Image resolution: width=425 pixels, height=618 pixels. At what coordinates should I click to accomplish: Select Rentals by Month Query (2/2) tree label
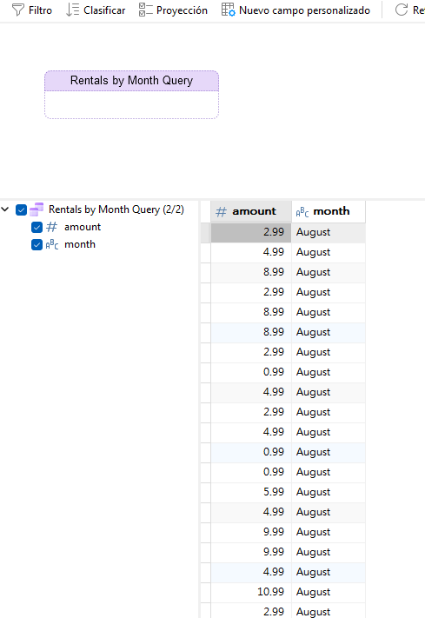(116, 209)
